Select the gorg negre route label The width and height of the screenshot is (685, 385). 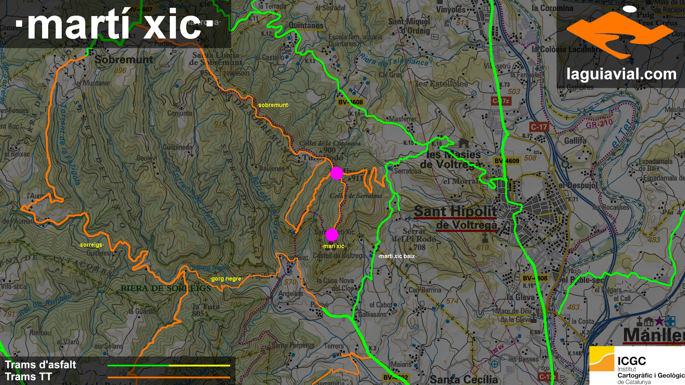[x=226, y=279]
